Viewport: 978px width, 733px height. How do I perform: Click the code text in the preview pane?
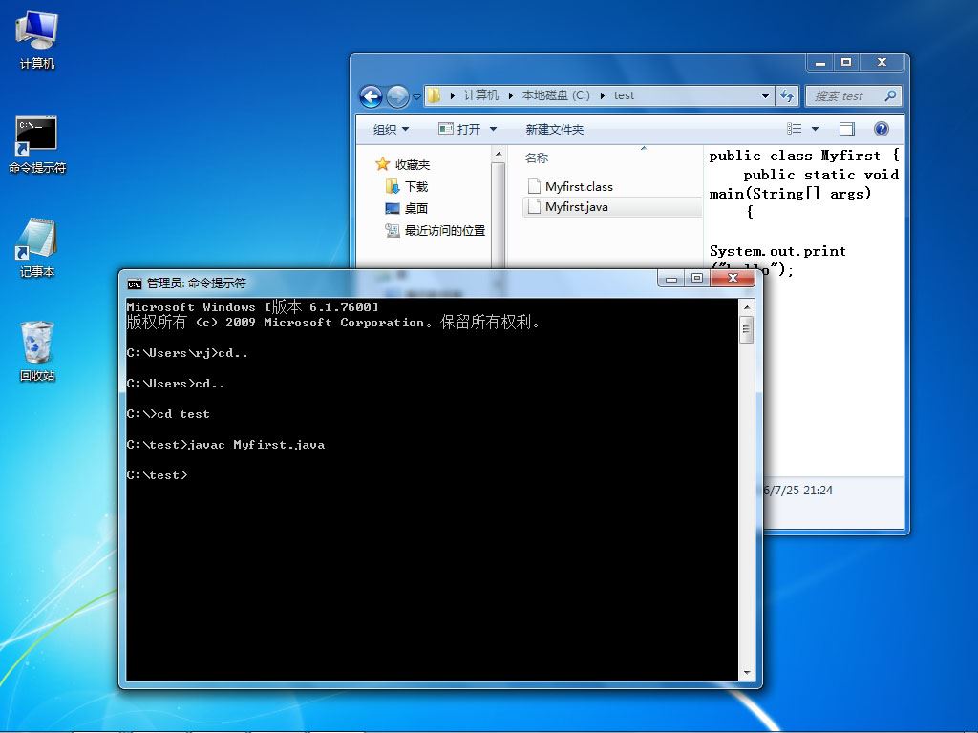tap(804, 212)
